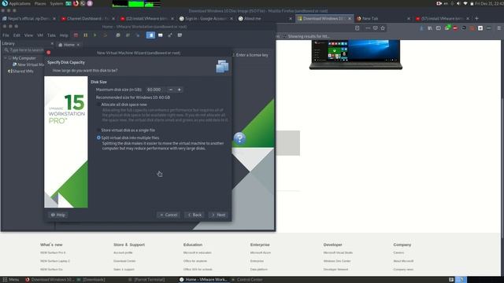This screenshot has height=283, width=504.
Task: Click Firefox Pocket save icon
Action: [x=375, y=28]
